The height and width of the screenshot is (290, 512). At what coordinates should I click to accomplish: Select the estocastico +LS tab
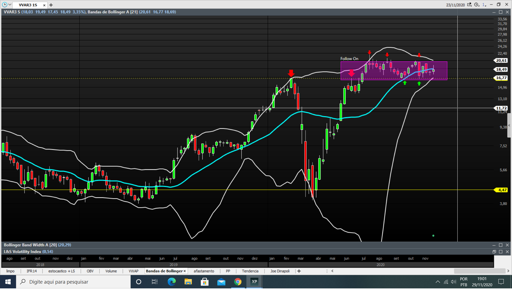62,271
